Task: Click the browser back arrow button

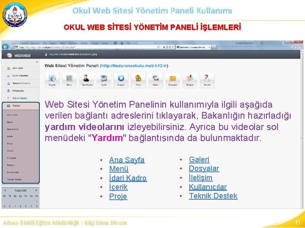Action: click(x=5, y=47)
